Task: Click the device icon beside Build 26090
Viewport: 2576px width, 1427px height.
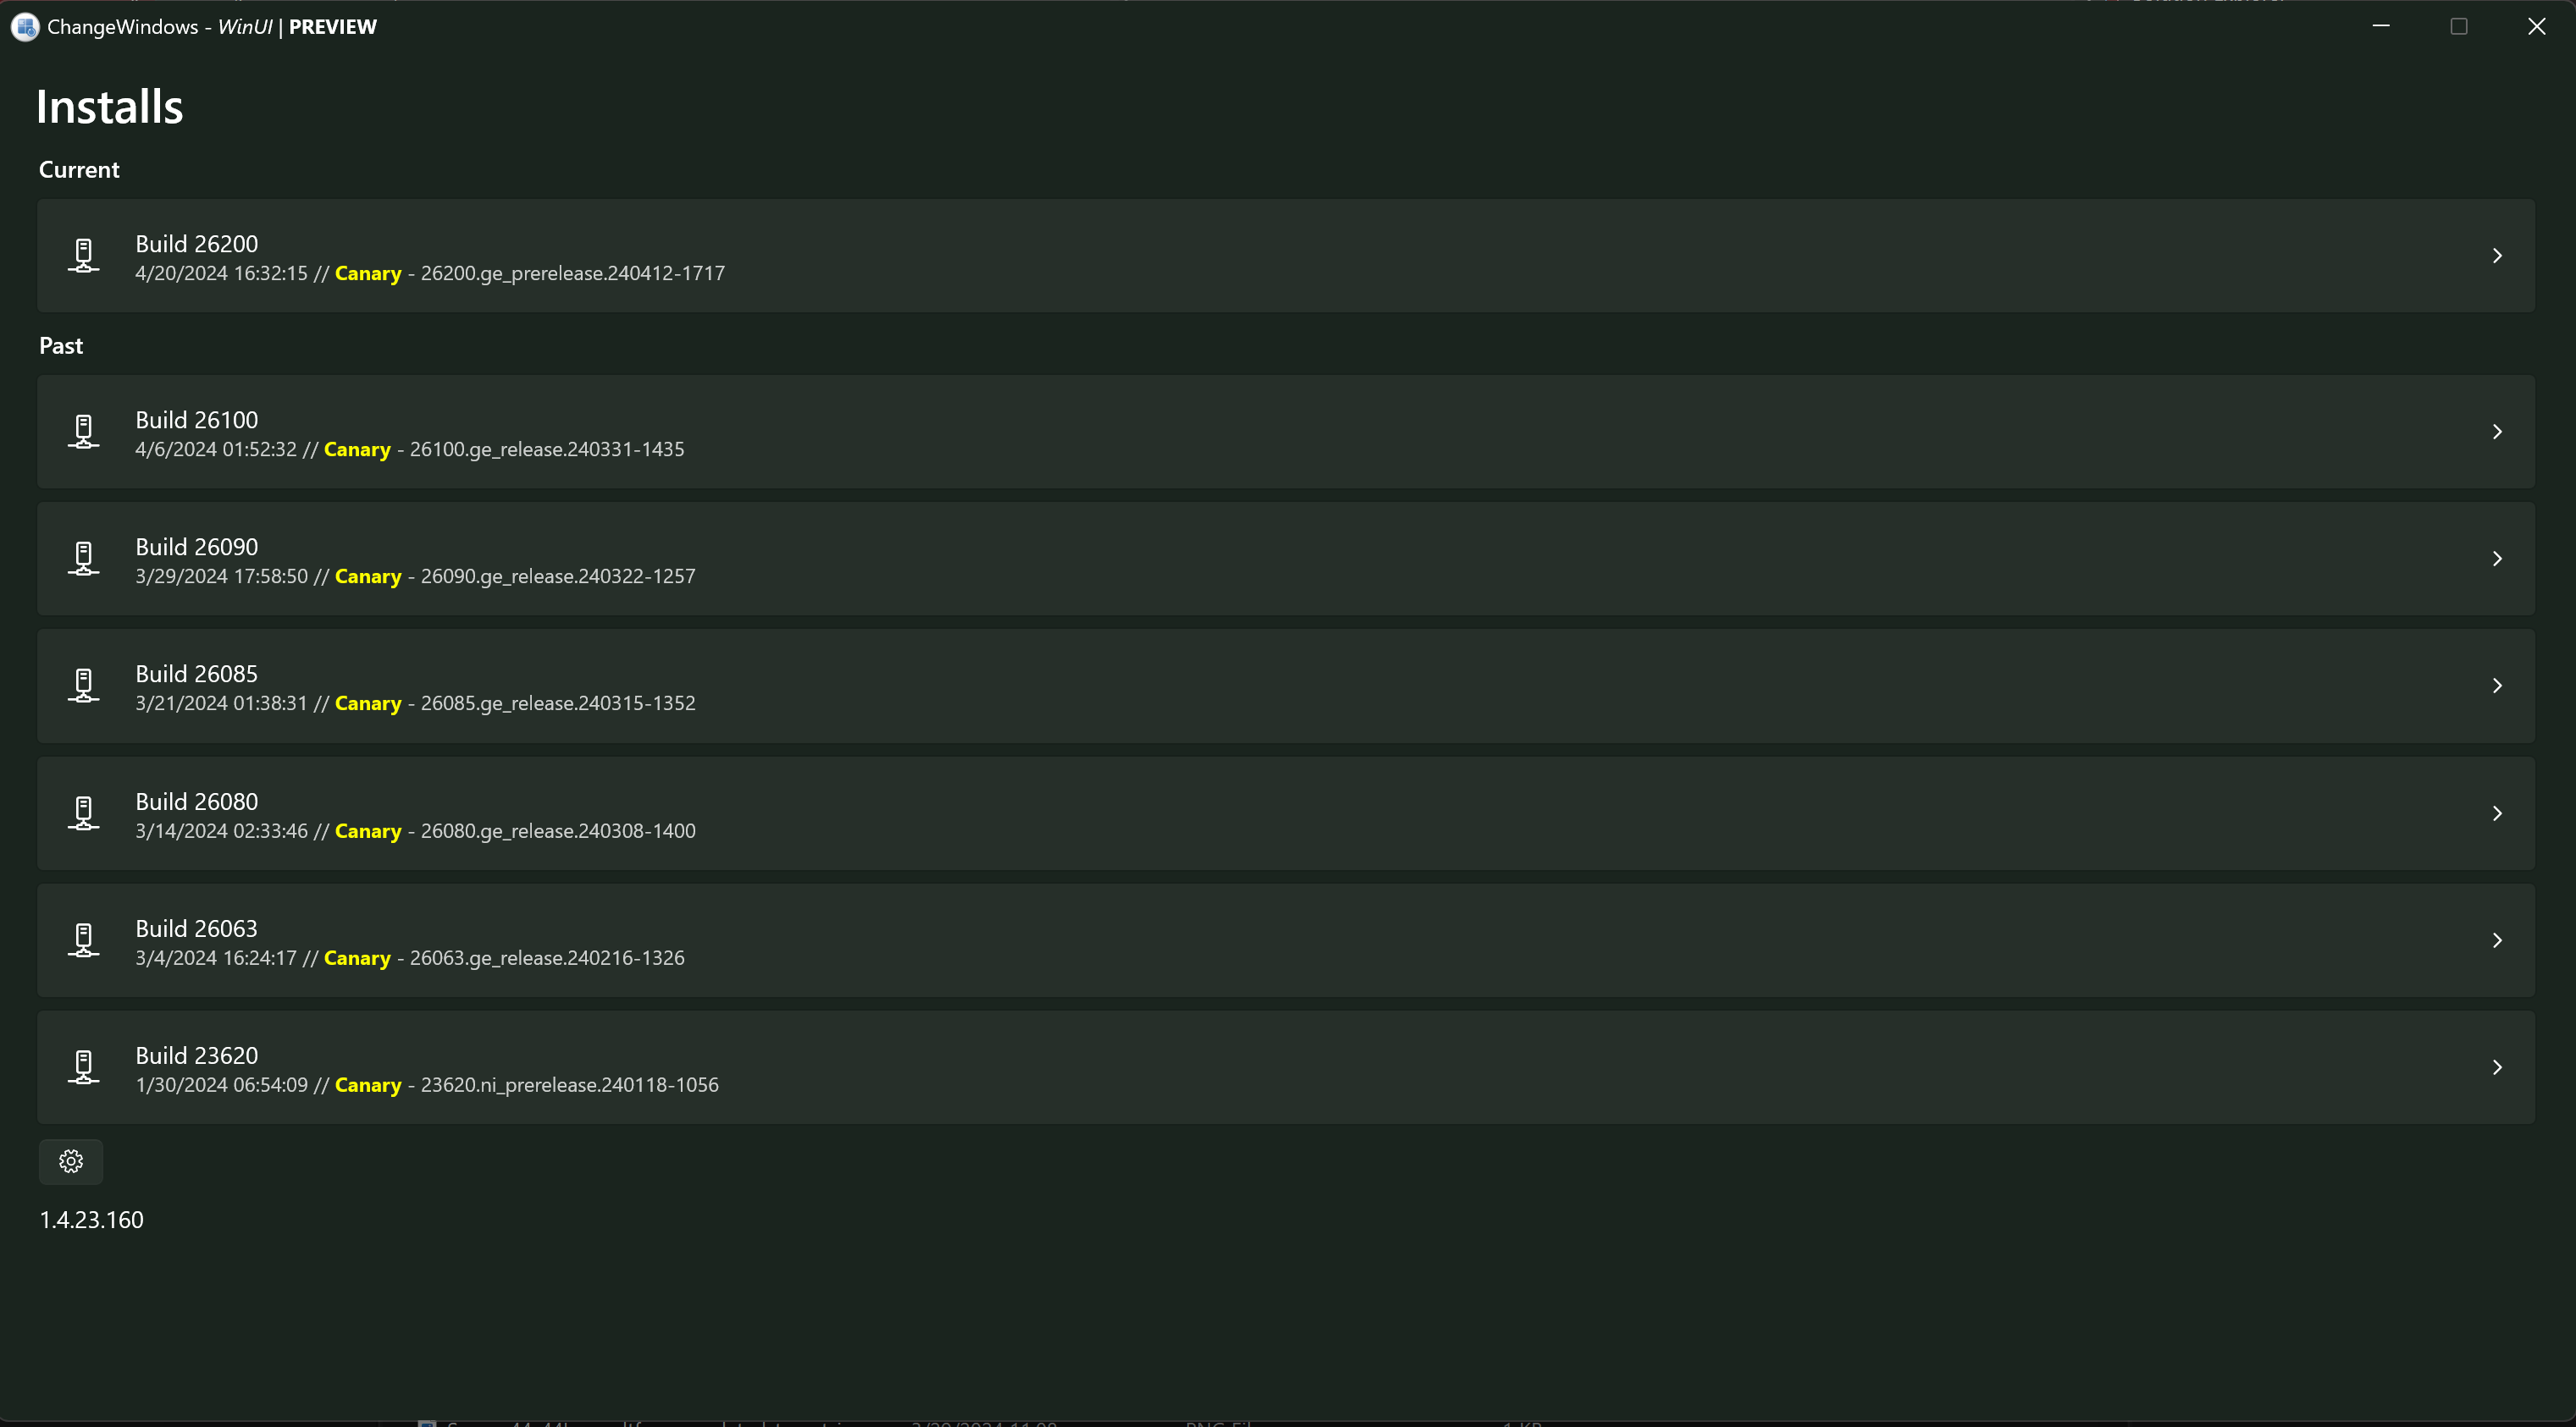Action: point(84,559)
